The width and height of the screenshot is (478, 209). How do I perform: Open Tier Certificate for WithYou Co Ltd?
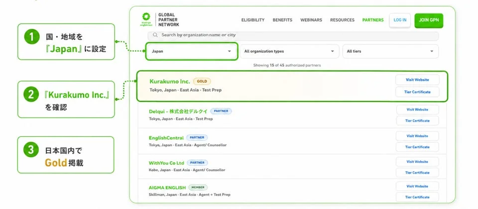[417, 173]
